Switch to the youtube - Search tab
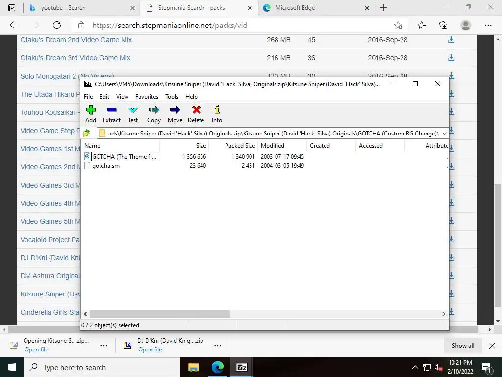The width and height of the screenshot is (502, 377). [82, 8]
